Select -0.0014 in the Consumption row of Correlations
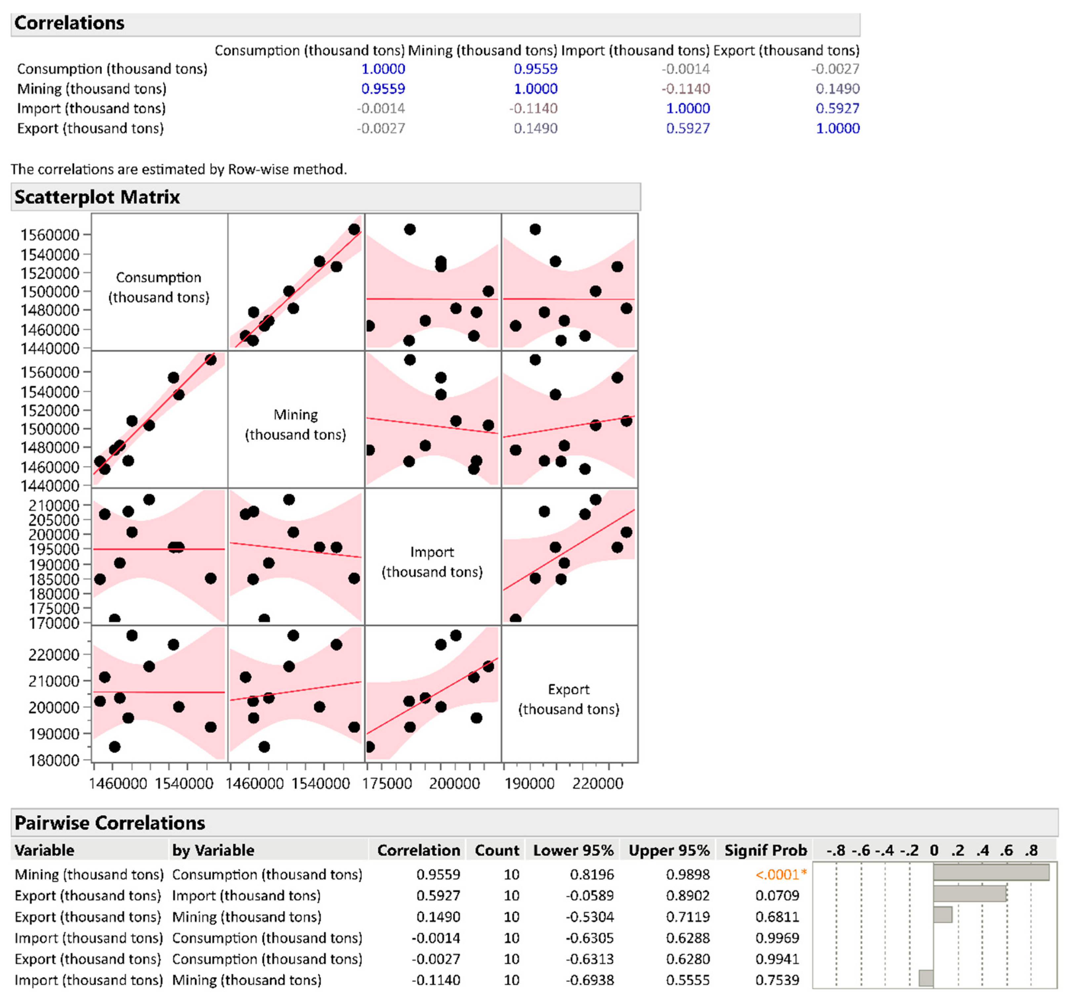 685,69
